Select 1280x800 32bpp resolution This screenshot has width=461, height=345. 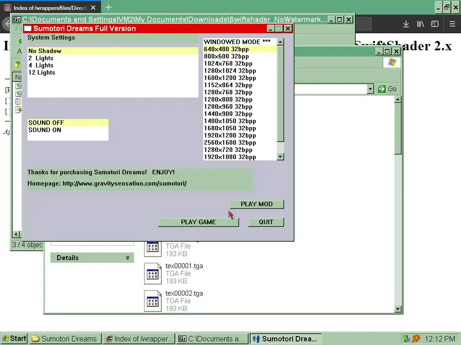240,99
